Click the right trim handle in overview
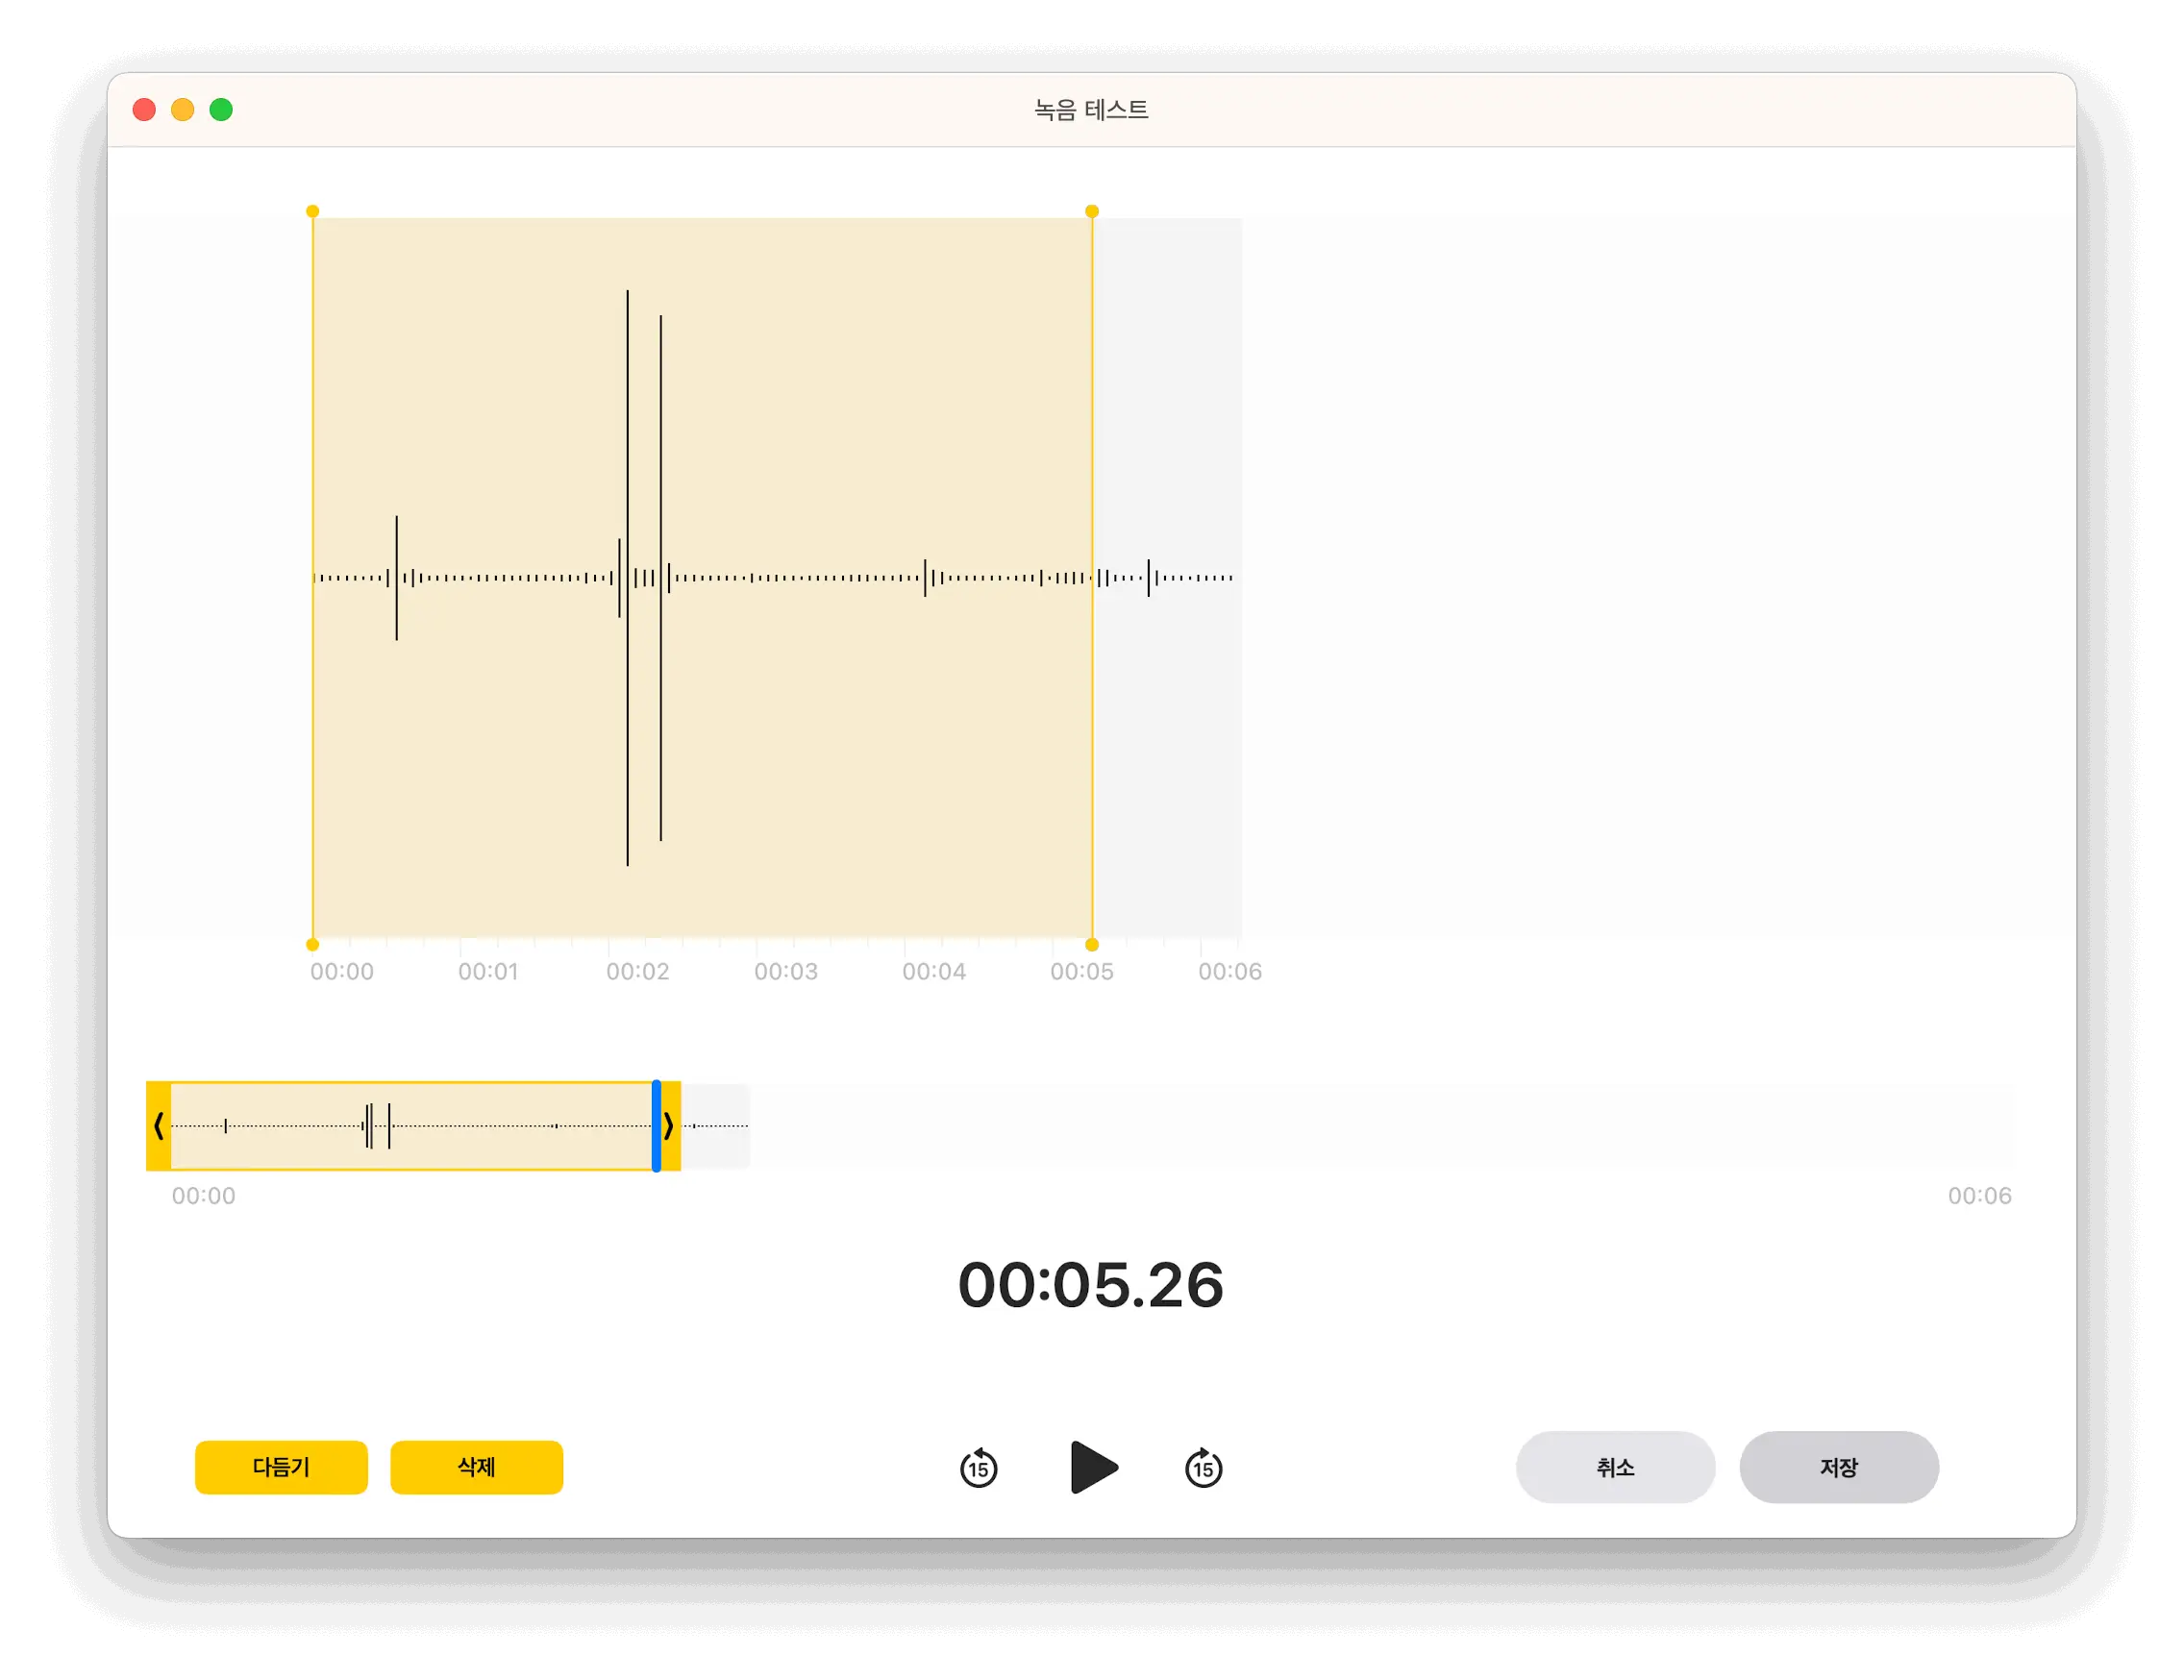The image size is (2184, 1680). (x=670, y=1126)
